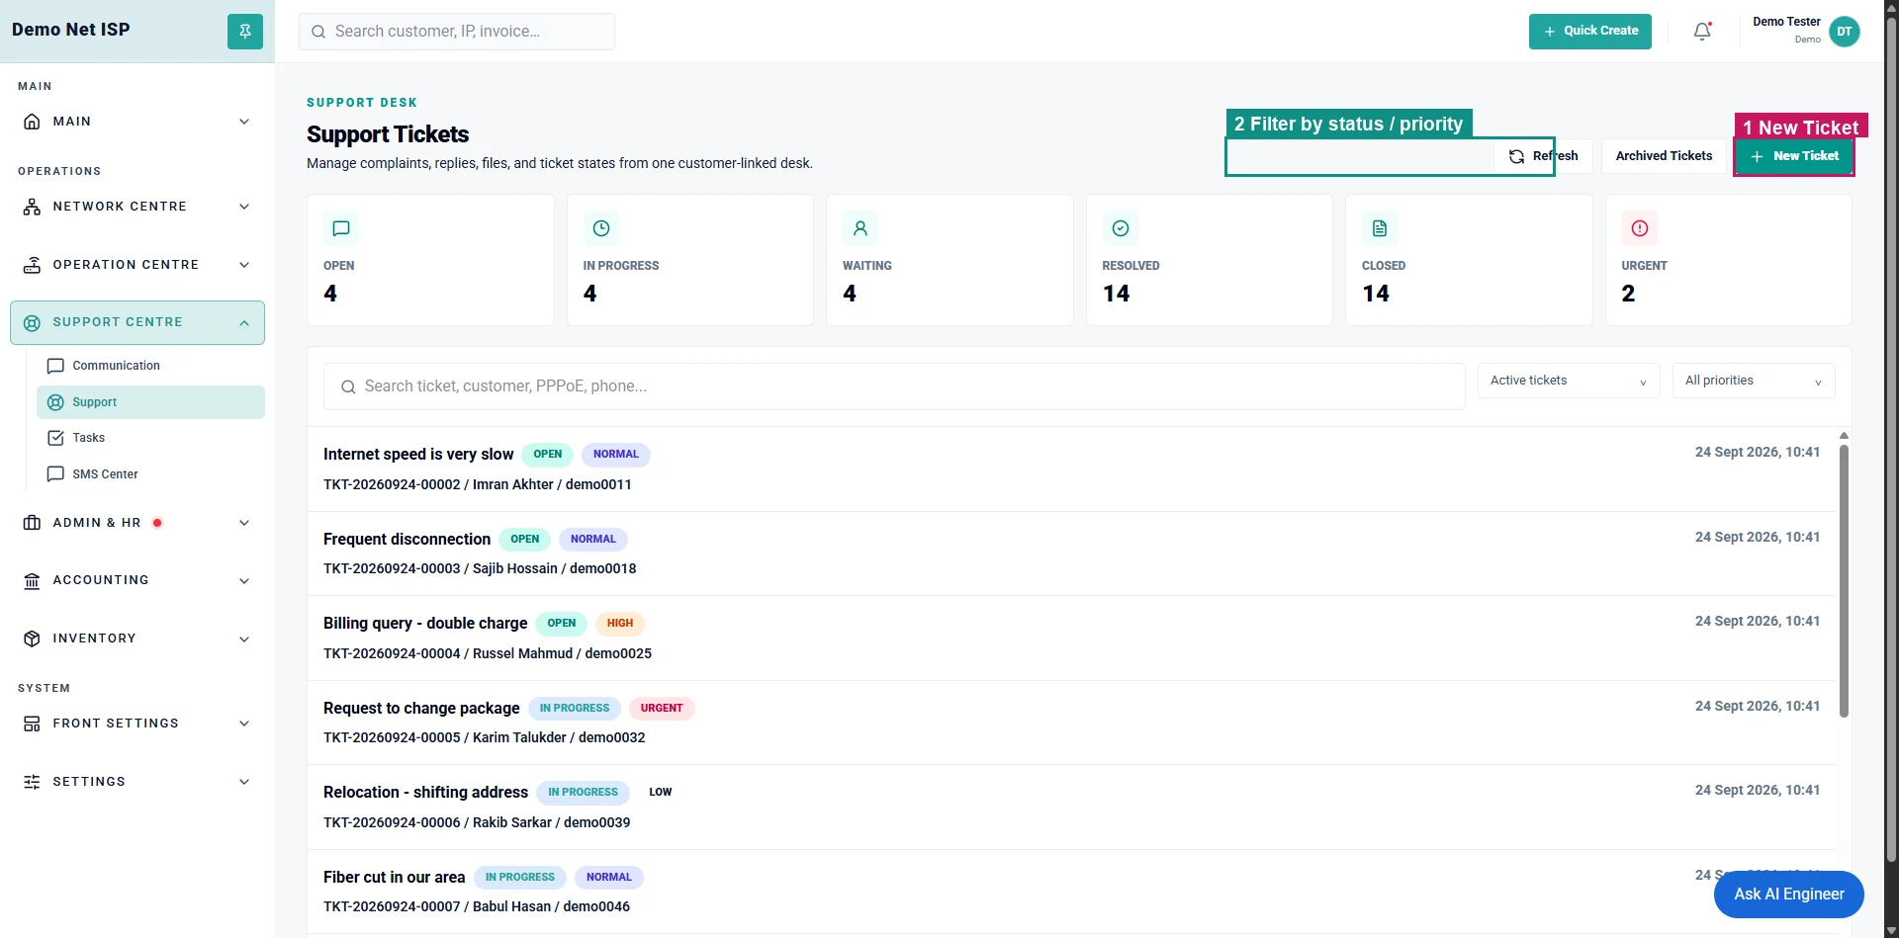Click the ticket list vertical scrollbar
Image resolution: width=1899 pixels, height=938 pixels.
coord(1844,580)
